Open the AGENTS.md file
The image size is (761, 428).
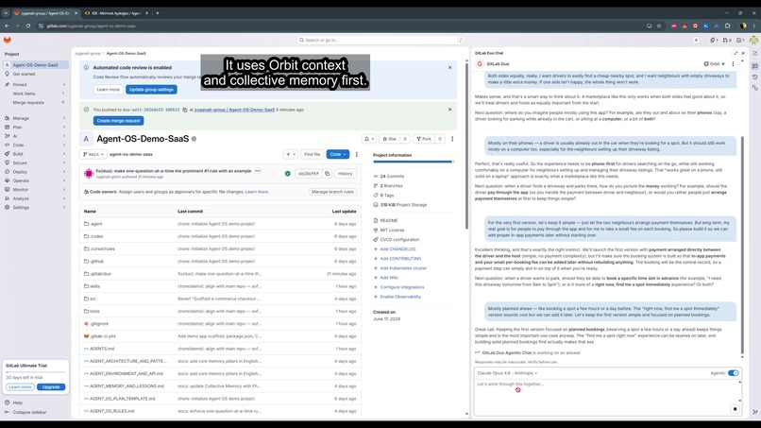click(101, 349)
